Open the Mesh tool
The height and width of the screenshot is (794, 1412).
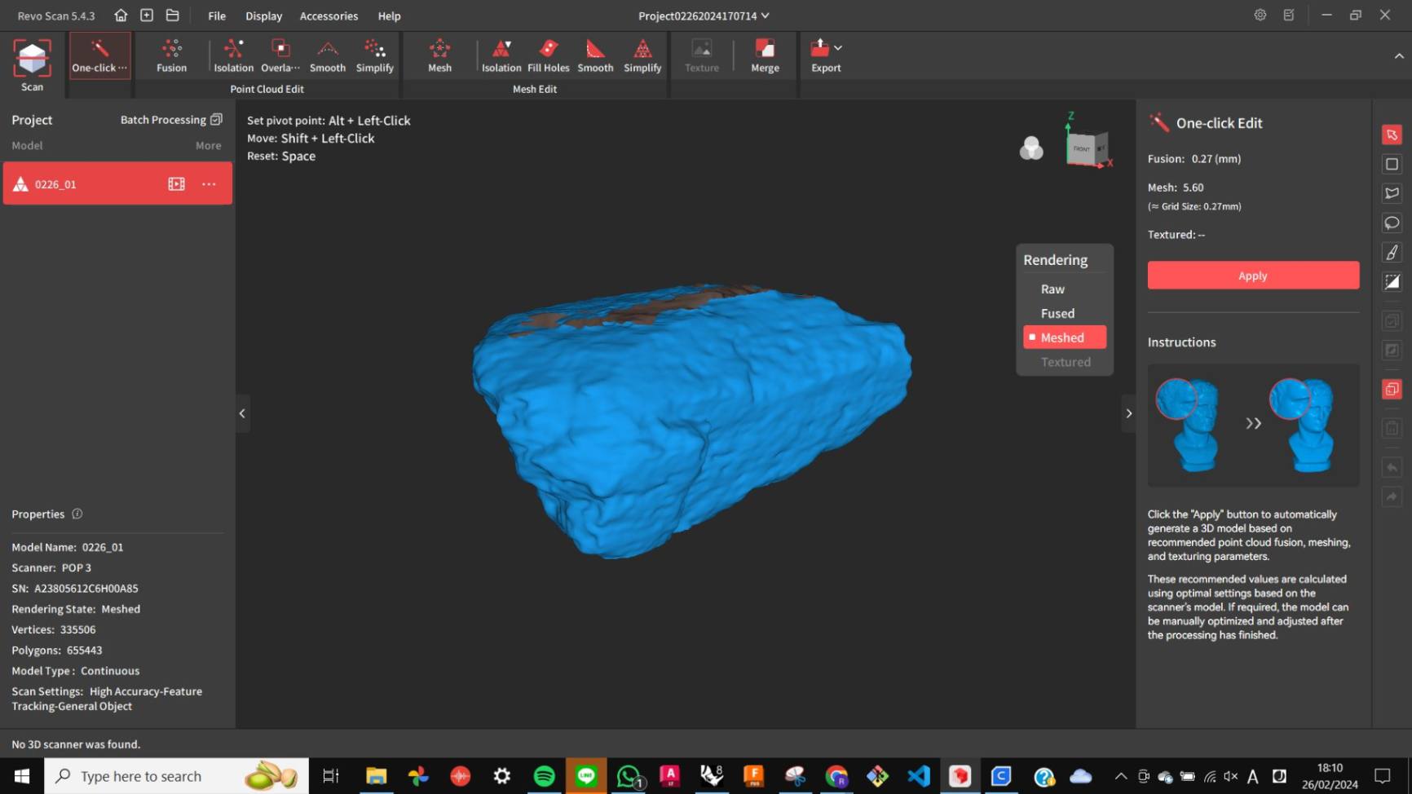439,55
